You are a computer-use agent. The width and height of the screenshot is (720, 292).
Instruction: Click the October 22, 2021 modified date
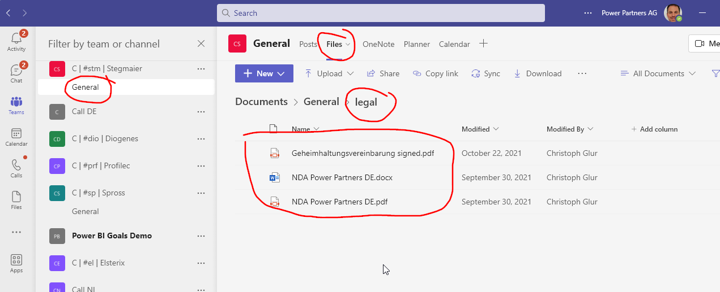tap(492, 153)
